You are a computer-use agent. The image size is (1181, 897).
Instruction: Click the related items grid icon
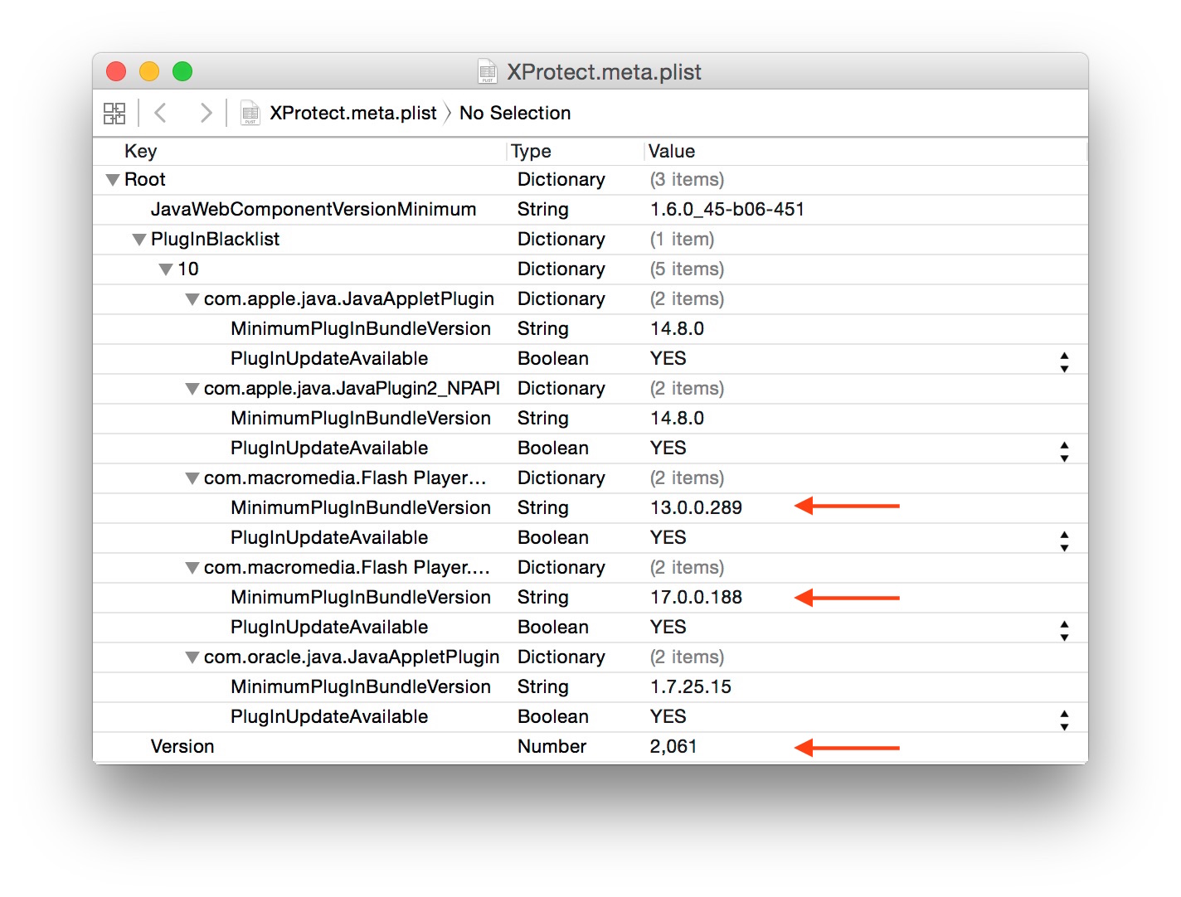pos(114,114)
